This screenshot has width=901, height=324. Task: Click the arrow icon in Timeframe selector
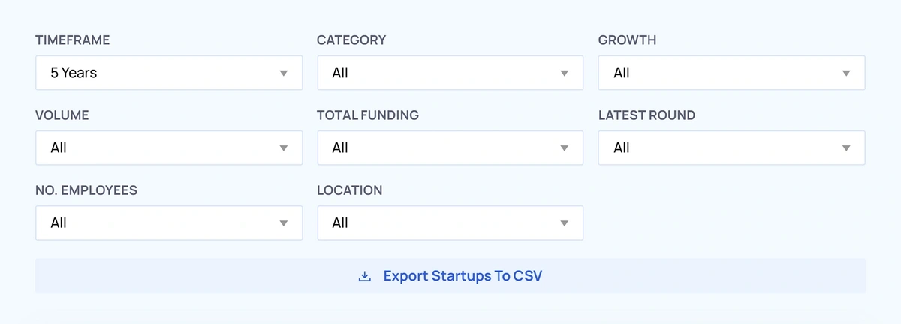(x=283, y=73)
